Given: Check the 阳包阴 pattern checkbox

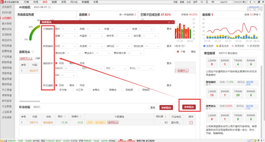Looking at the screenshot, I should click(x=123, y=90).
